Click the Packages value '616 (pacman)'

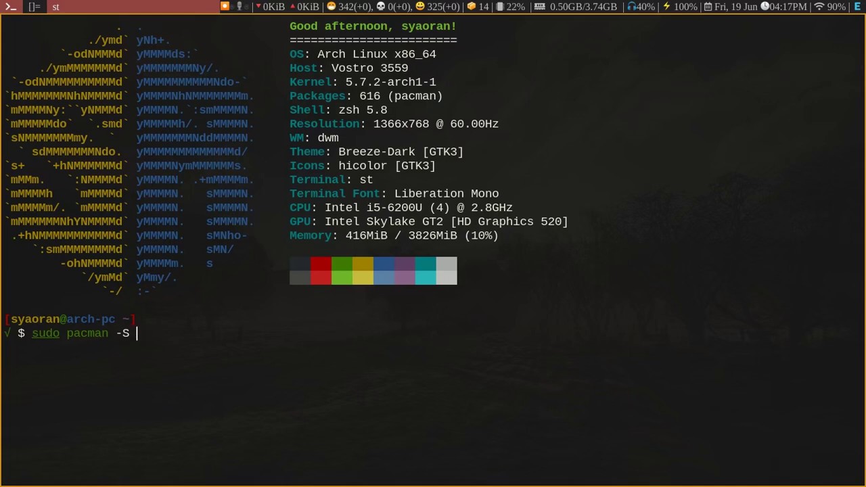(401, 96)
